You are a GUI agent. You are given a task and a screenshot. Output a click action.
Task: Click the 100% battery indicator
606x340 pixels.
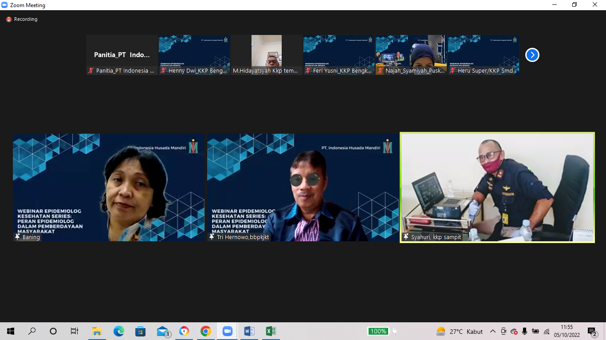(x=378, y=331)
